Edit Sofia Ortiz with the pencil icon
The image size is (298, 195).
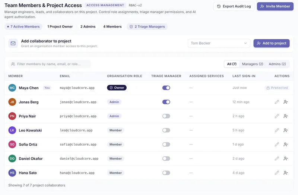pos(277,144)
